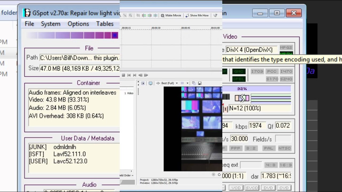Click the FCC indicator
This screenshot has height=192, width=342.
tap(272, 71)
